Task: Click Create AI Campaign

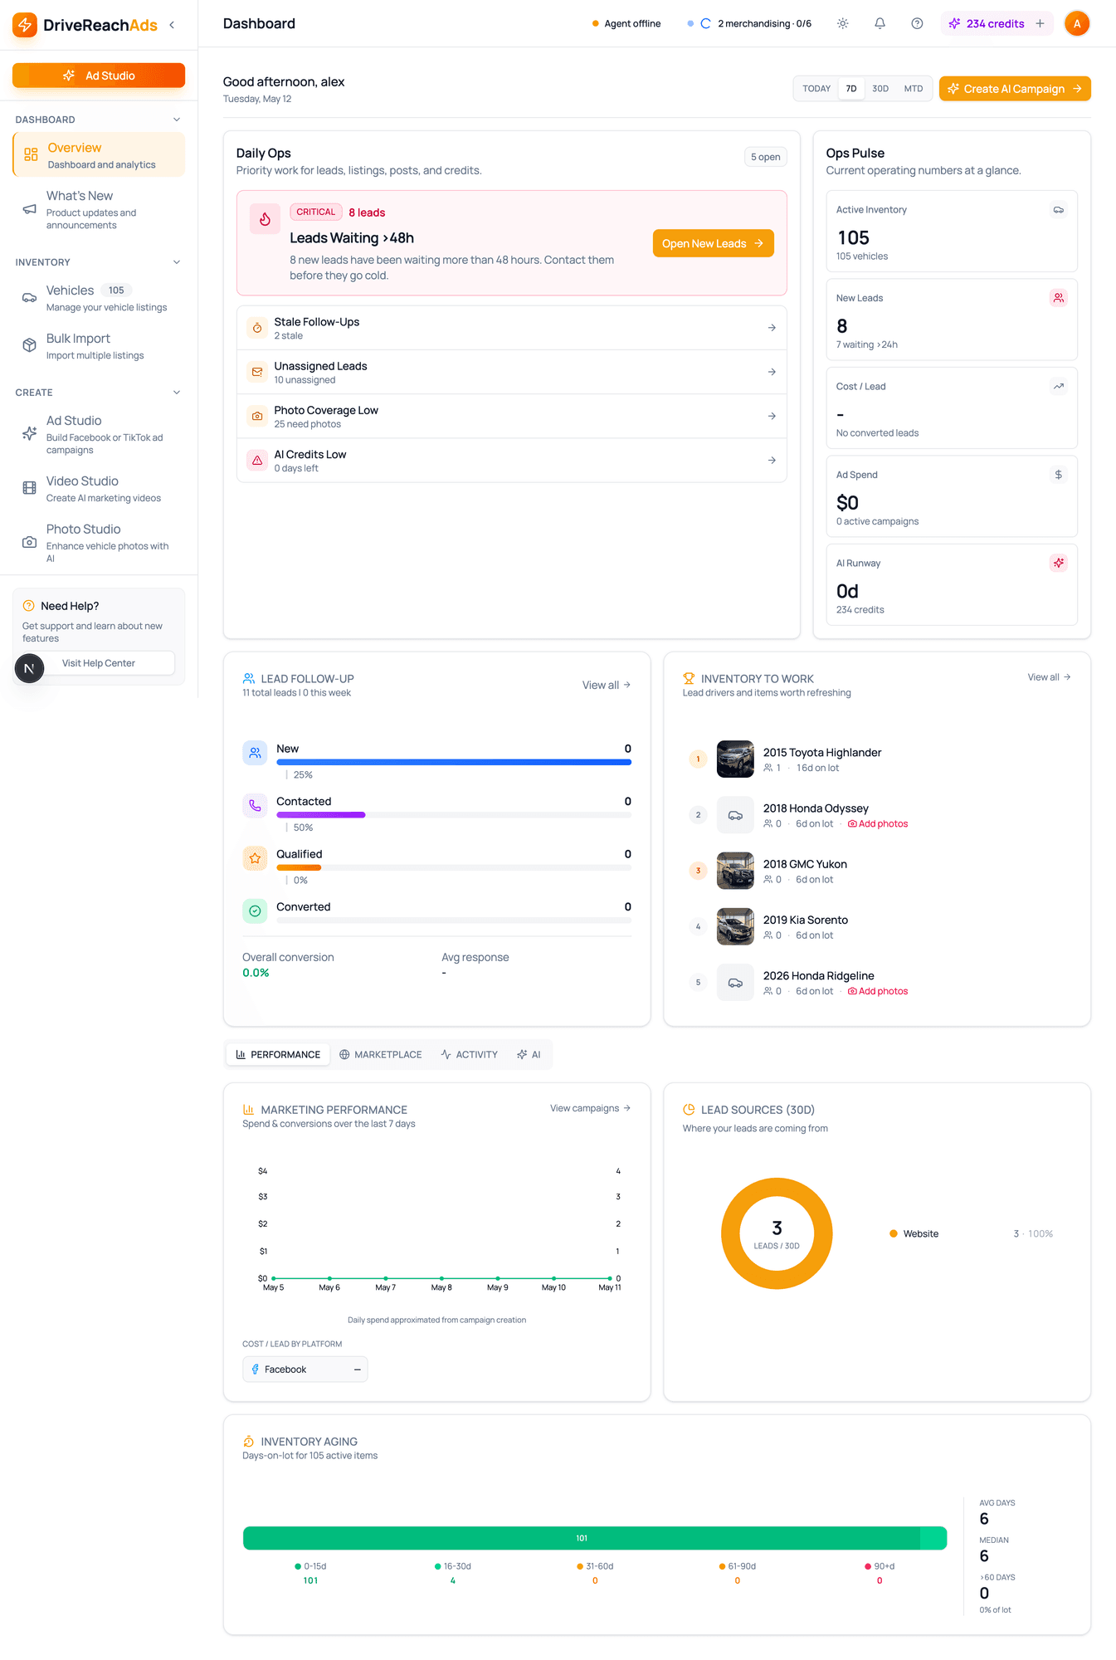Action: coord(1015,89)
